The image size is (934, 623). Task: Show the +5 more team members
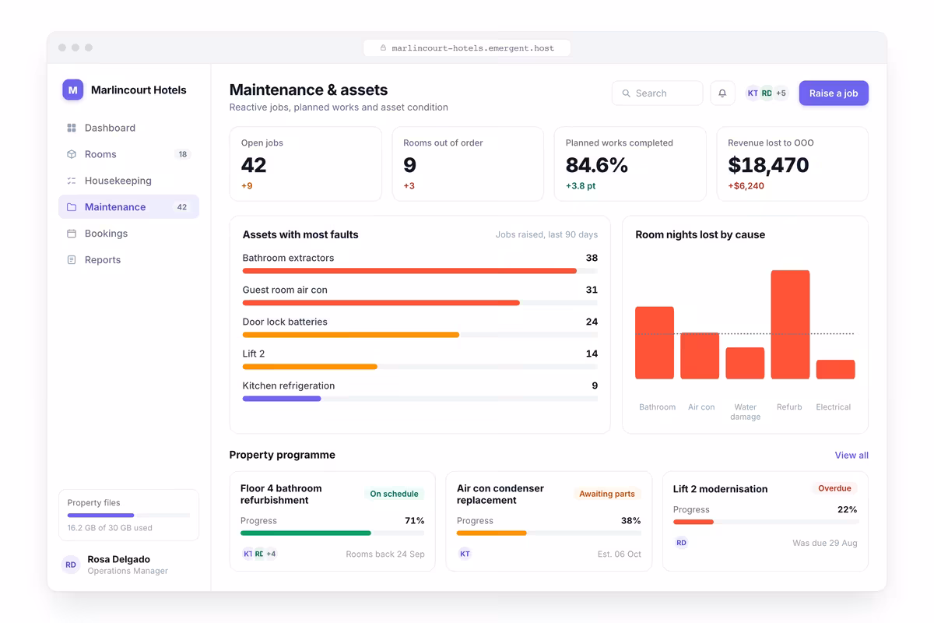click(x=781, y=93)
